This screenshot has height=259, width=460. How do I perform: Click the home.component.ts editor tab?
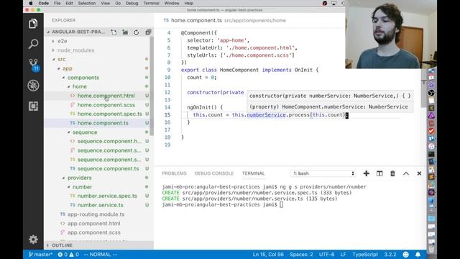coord(196,20)
